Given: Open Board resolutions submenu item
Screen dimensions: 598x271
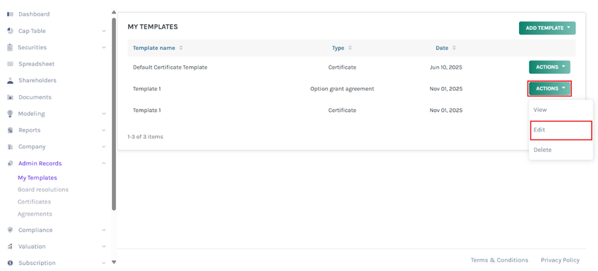Looking at the screenshot, I should click(43, 190).
